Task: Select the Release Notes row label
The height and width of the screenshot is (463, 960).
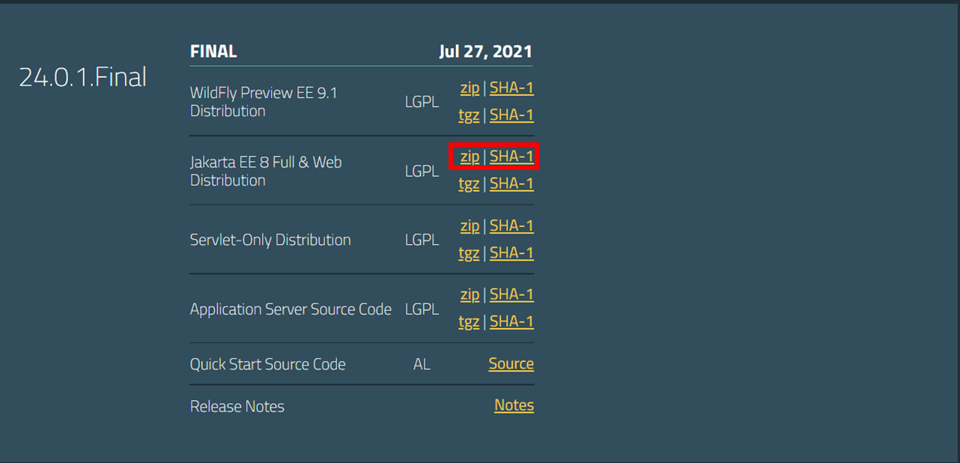Action: coord(237,407)
